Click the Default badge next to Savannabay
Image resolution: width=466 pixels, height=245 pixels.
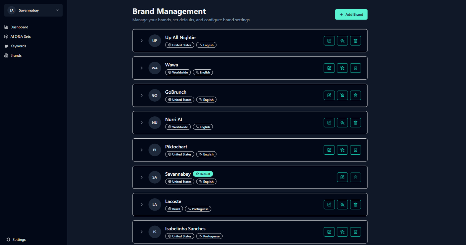pyautogui.click(x=203, y=174)
